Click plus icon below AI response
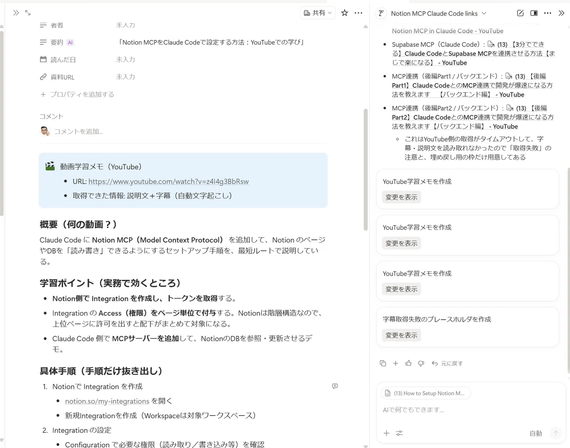Screen dimensions: 570x448 click(395, 363)
